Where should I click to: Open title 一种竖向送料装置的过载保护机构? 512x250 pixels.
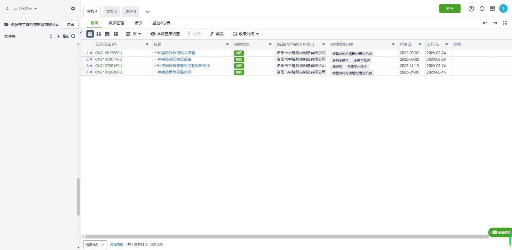(x=182, y=66)
